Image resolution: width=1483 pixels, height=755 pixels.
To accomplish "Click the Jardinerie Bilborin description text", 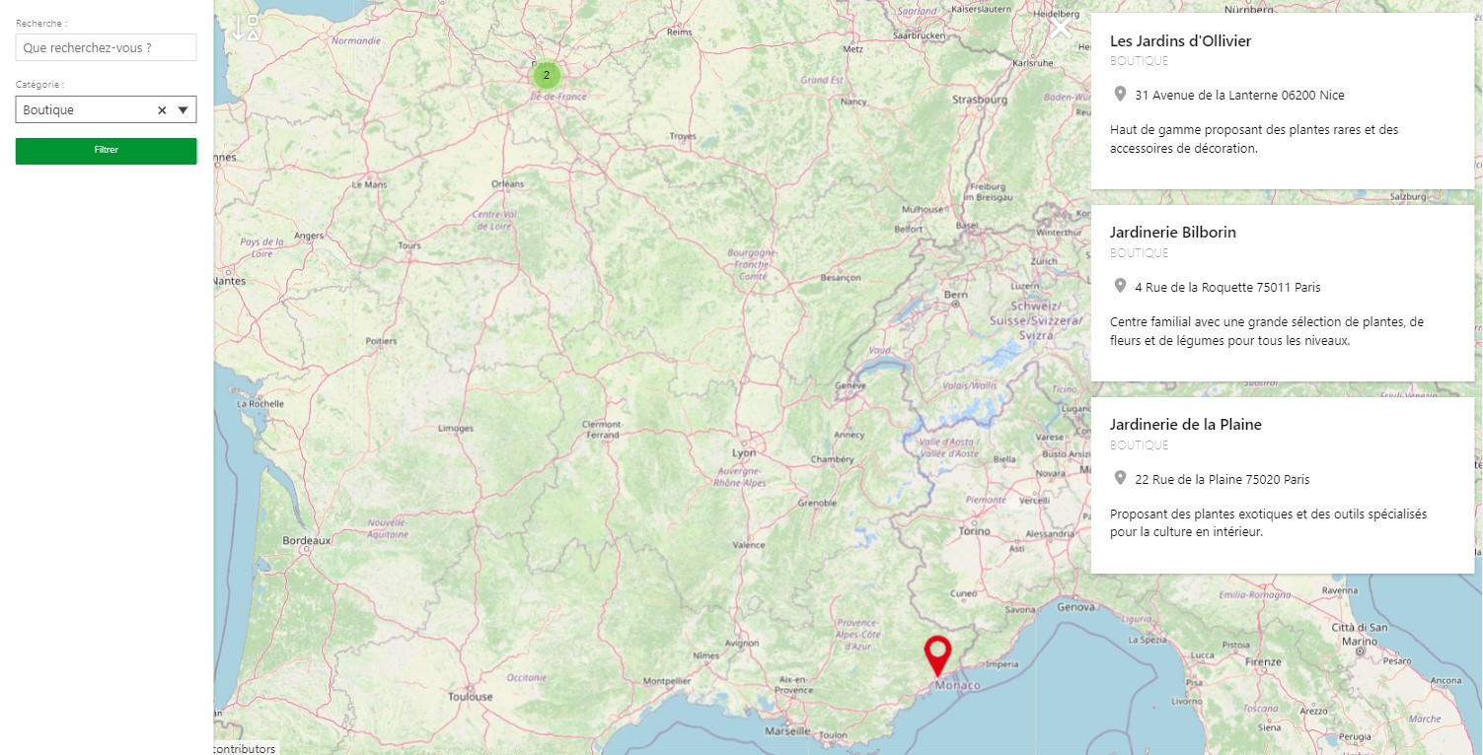I will [x=1266, y=331].
